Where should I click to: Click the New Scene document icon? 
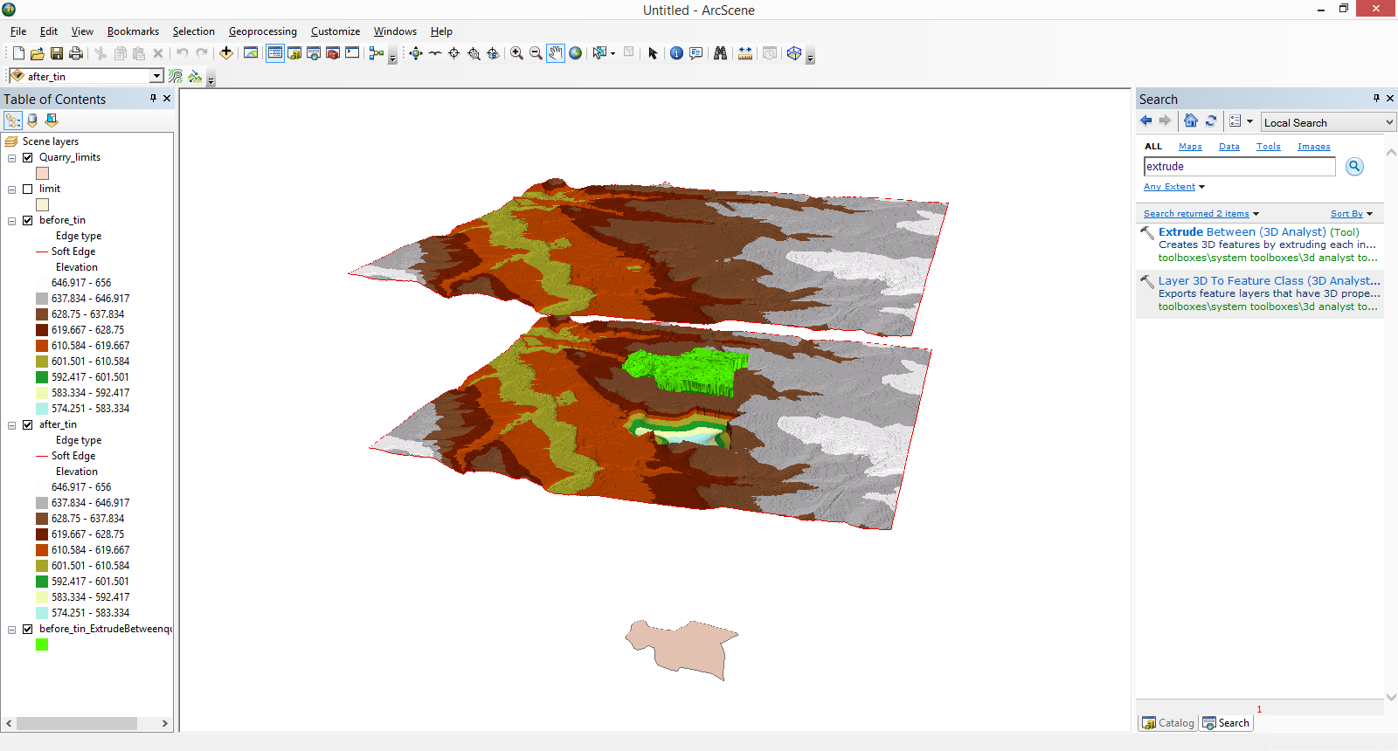18,53
